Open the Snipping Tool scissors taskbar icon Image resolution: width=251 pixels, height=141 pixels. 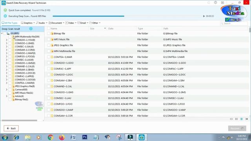(x=119, y=137)
